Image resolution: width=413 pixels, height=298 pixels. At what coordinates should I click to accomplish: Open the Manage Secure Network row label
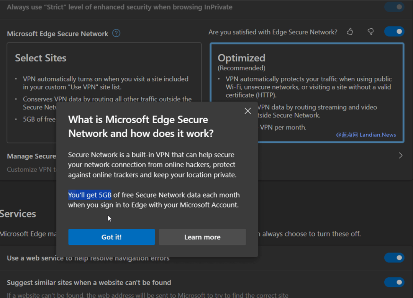[x=31, y=156]
